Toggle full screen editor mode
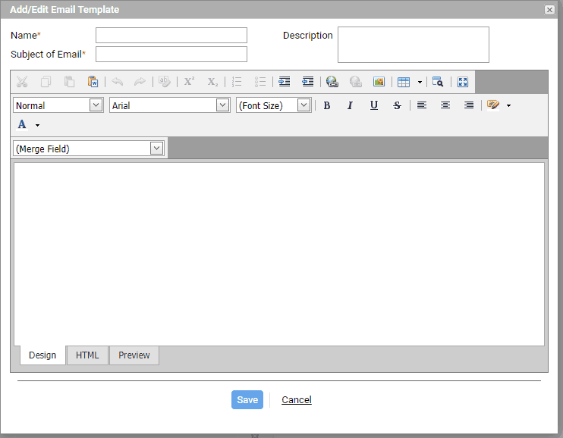The height and width of the screenshot is (438, 563). [x=463, y=82]
